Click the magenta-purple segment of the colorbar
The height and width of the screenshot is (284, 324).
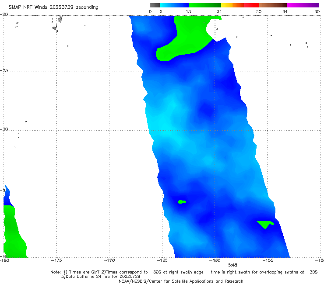[x=303, y=5]
